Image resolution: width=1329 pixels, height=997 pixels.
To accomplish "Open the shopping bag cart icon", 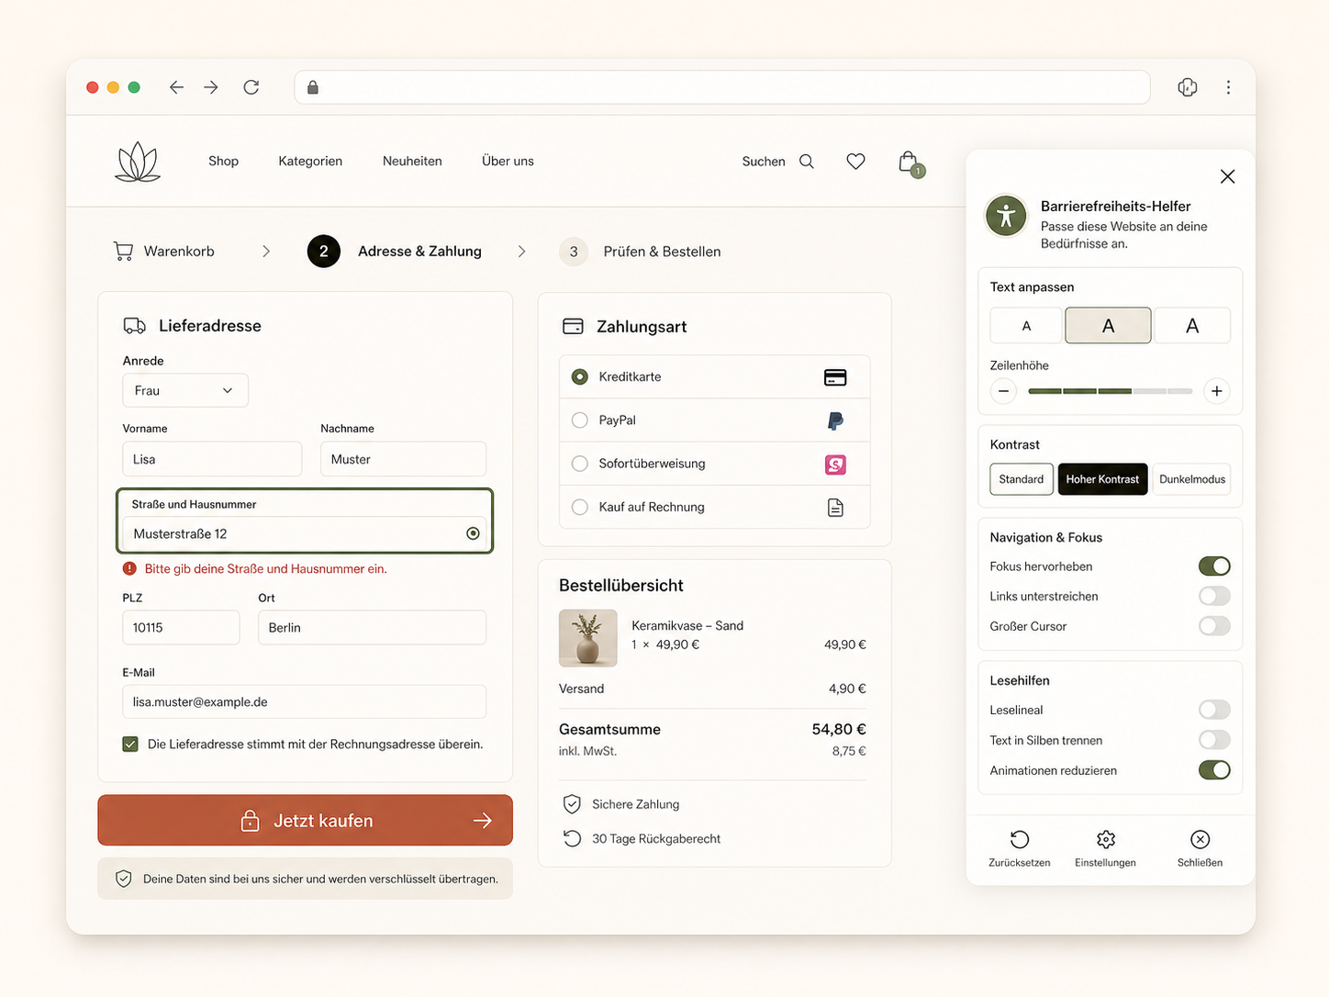I will (910, 163).
